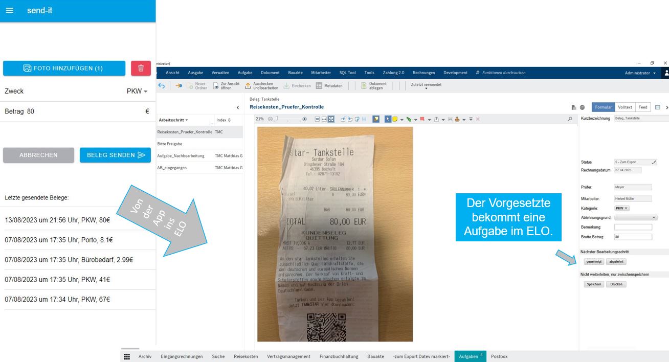The image size is (669, 362).
Task: Click the ABBRECHEN button
Action: click(x=38, y=155)
